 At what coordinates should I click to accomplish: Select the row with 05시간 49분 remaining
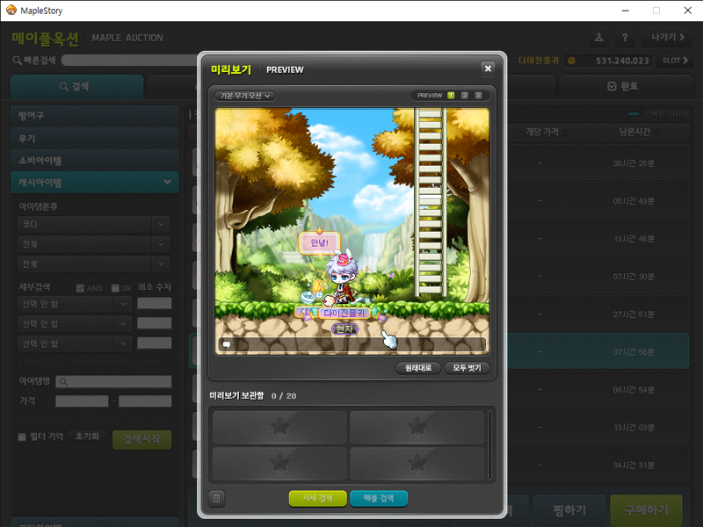click(598, 201)
